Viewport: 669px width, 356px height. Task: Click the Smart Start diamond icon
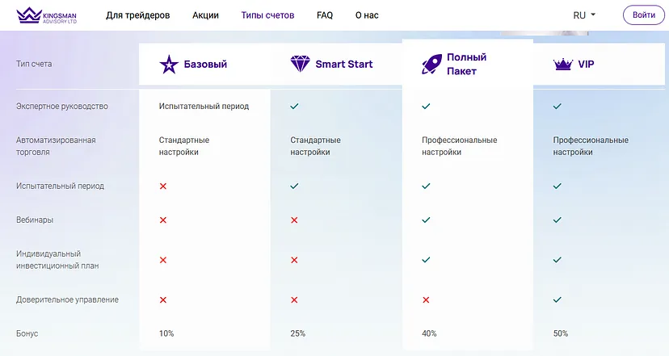301,64
